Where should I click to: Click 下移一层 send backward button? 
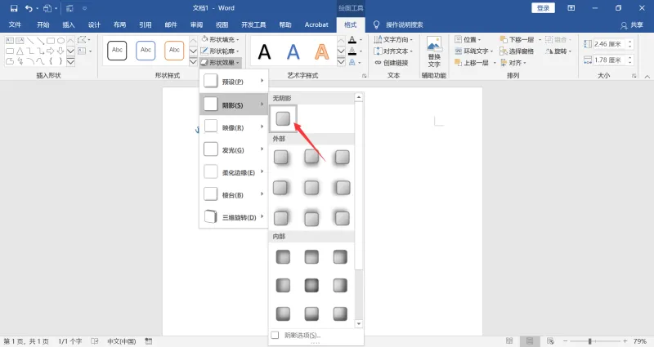pos(517,39)
